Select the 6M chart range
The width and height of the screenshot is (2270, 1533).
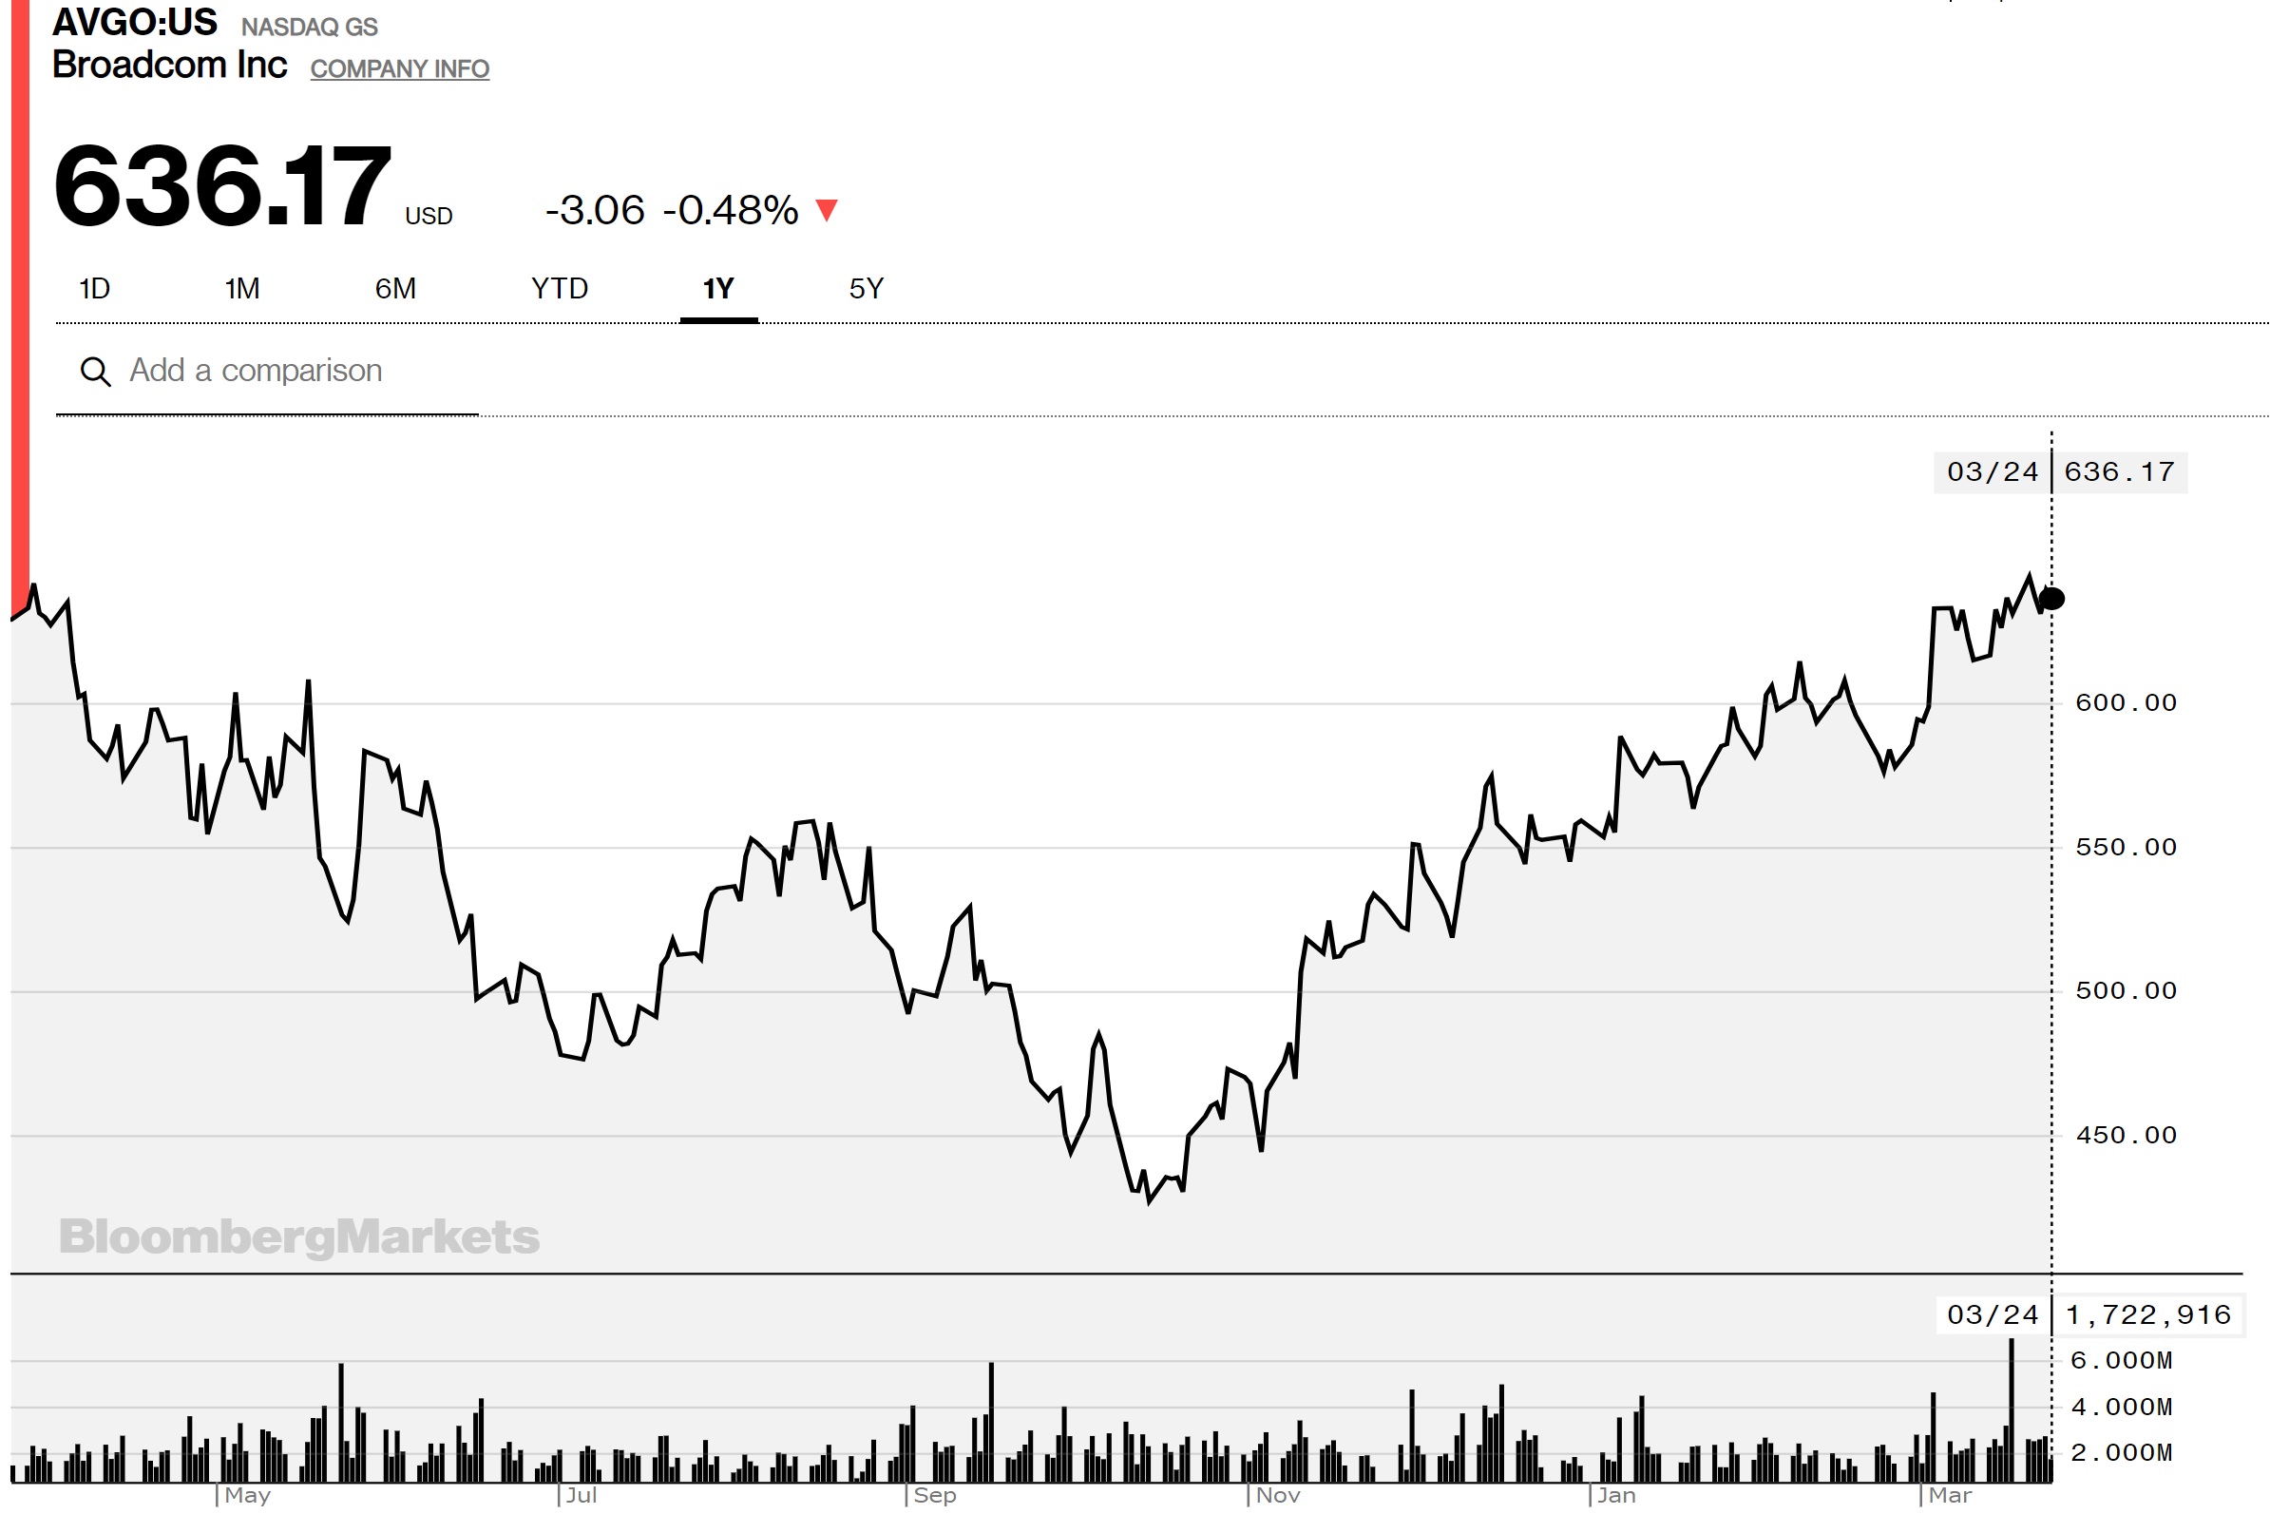click(x=394, y=289)
